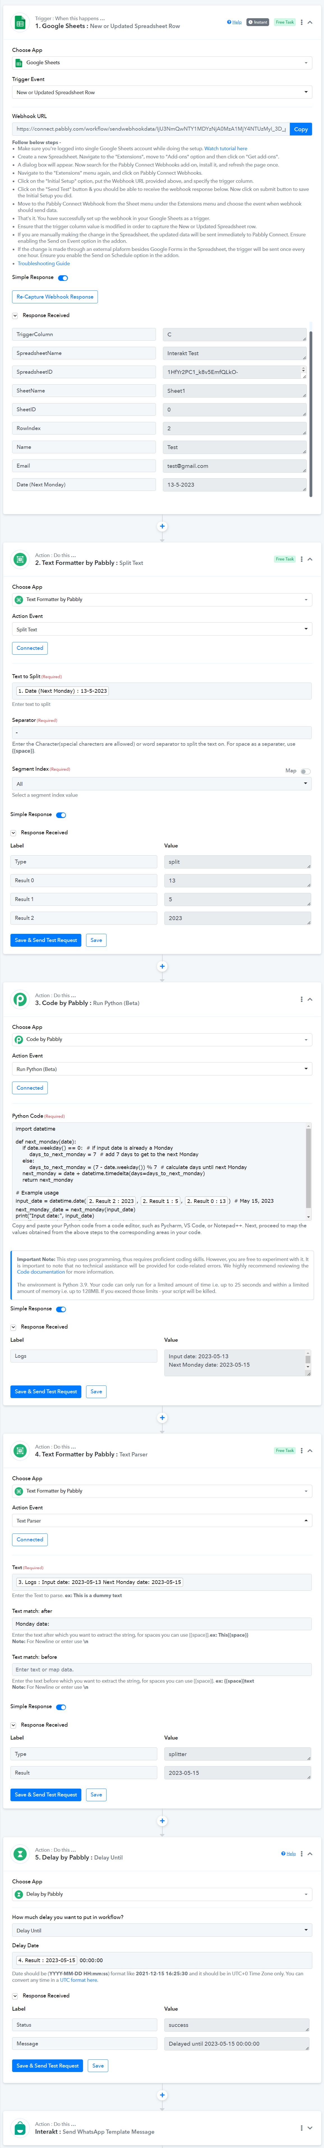The height and width of the screenshot is (2148, 324).
Task: Click Connected button in Split Text step
Action: click(30, 648)
